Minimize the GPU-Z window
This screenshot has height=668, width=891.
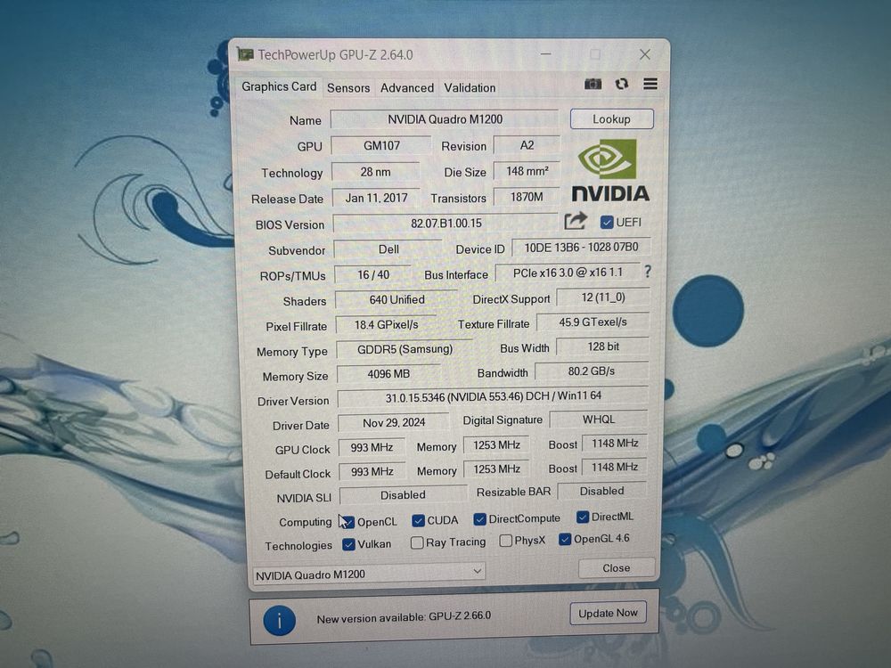545,54
